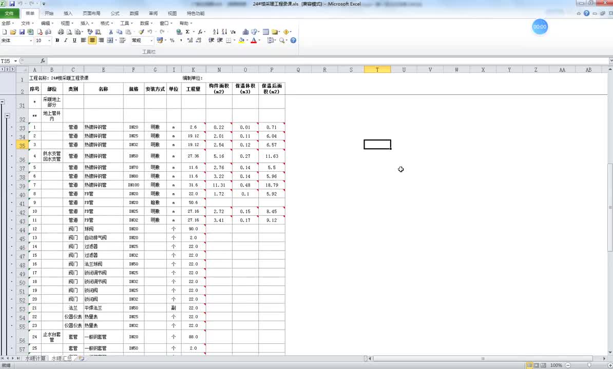Collapse outline group at row 32

[7, 116]
